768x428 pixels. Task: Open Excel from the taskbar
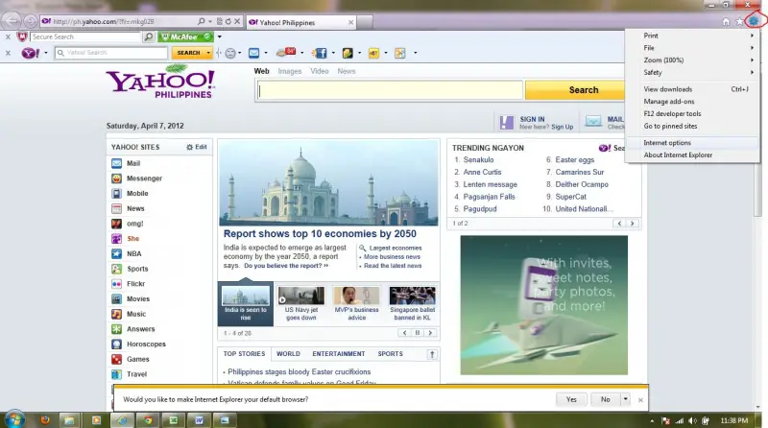174,420
